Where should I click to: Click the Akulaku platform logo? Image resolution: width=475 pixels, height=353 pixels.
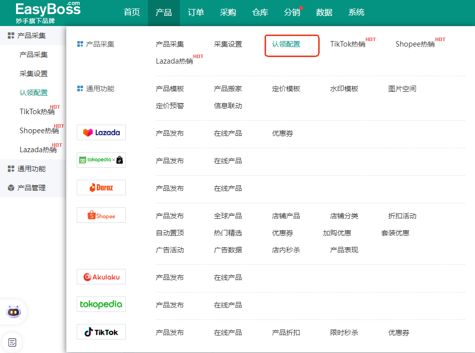101,277
